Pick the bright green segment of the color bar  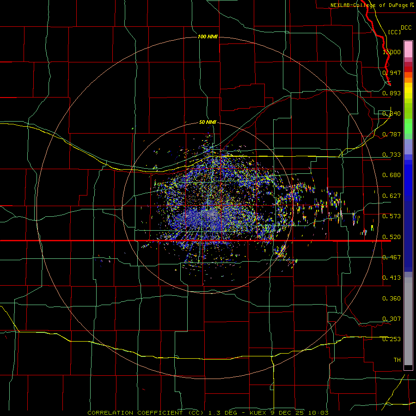(x=408, y=126)
